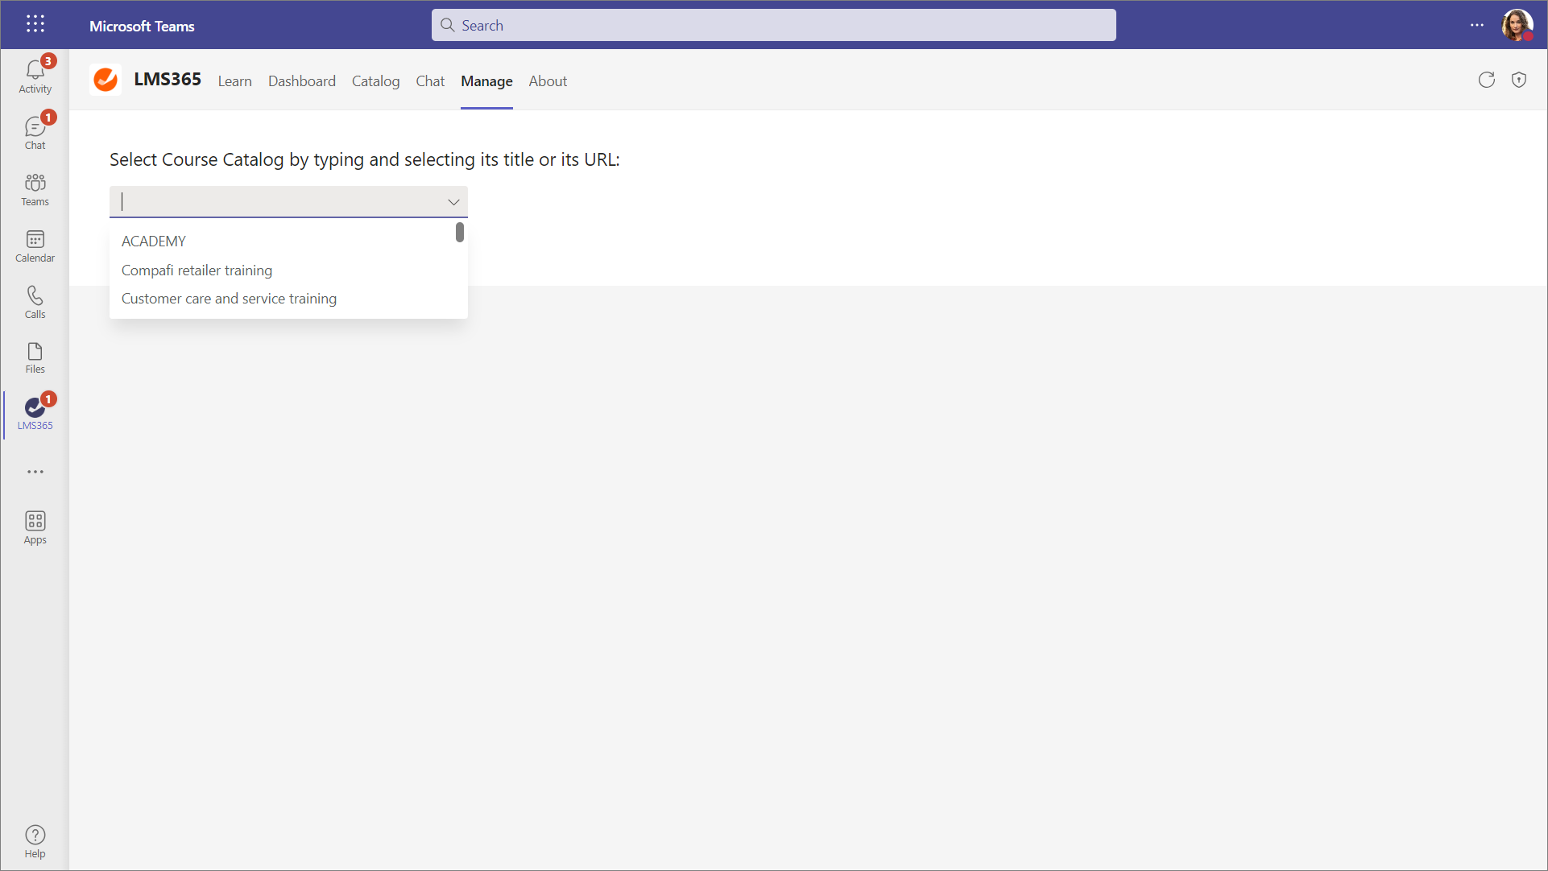This screenshot has width=1548, height=871.
Task: Select ACADEMY from the catalog list
Action: (154, 241)
